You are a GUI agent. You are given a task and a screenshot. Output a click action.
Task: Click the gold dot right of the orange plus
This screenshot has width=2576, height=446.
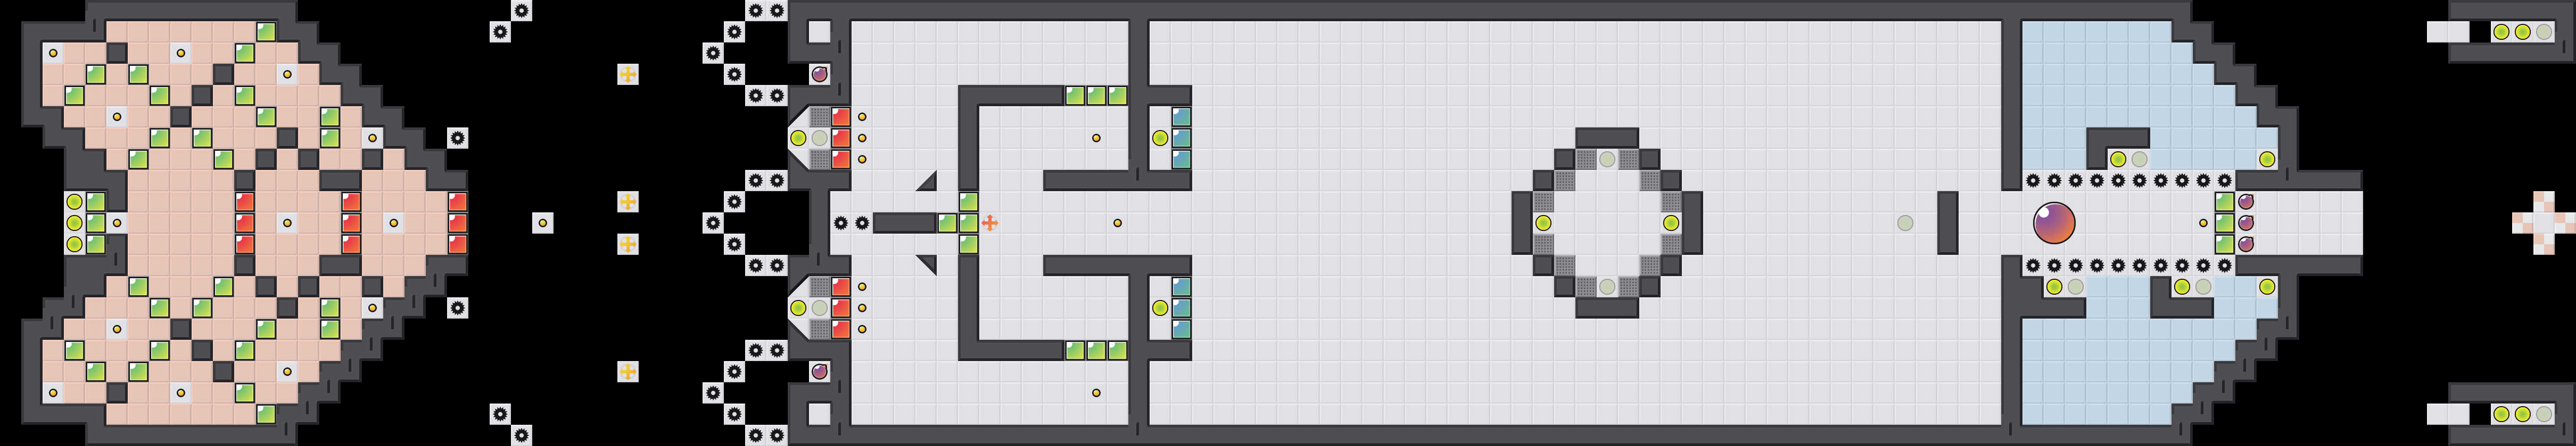[1117, 222]
